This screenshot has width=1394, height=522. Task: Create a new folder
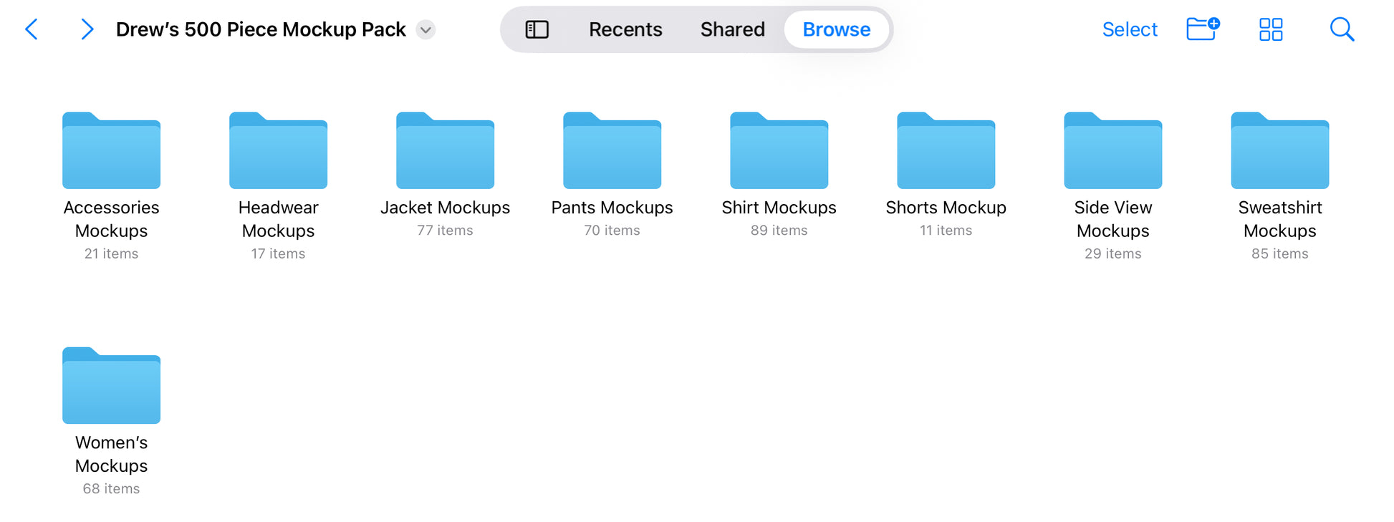[1202, 29]
